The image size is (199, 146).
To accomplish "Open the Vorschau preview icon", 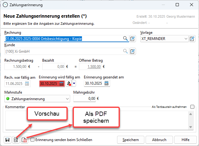I will pos(16,140).
